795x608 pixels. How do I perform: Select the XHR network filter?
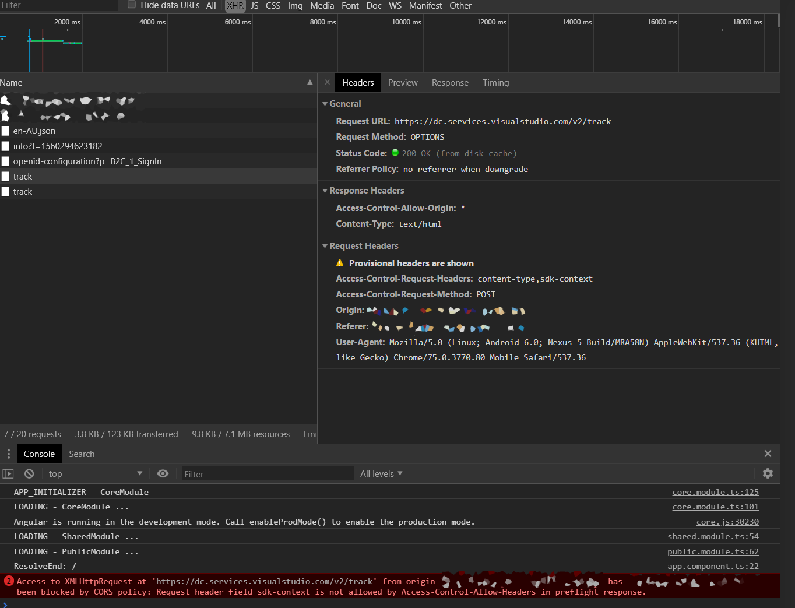(x=235, y=5)
